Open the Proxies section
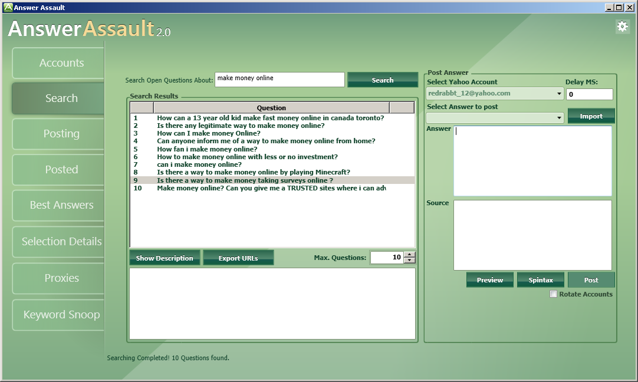The image size is (638, 382). click(x=58, y=278)
